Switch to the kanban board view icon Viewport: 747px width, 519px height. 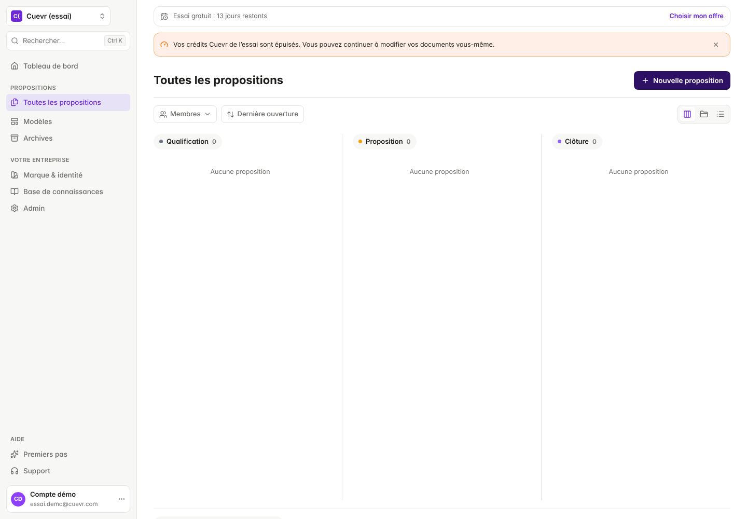(687, 114)
